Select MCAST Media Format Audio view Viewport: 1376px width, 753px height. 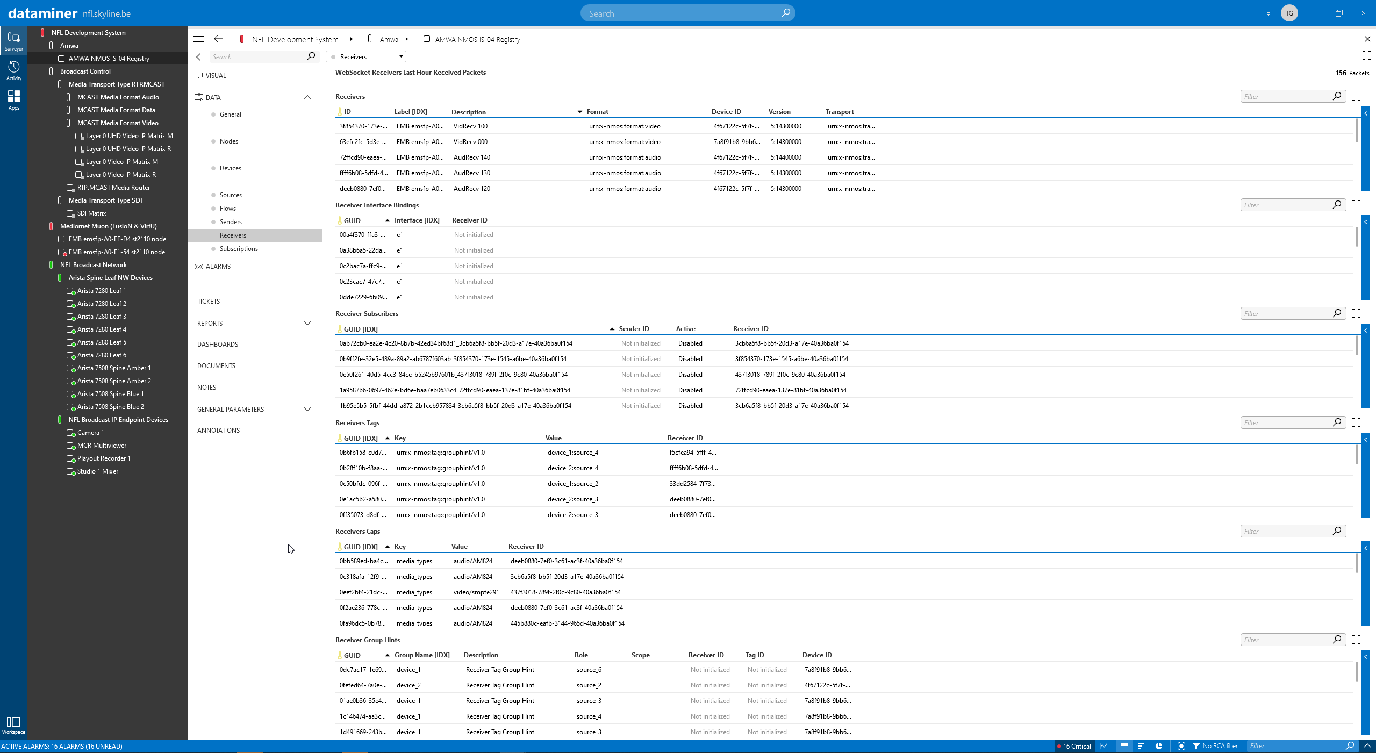118,97
